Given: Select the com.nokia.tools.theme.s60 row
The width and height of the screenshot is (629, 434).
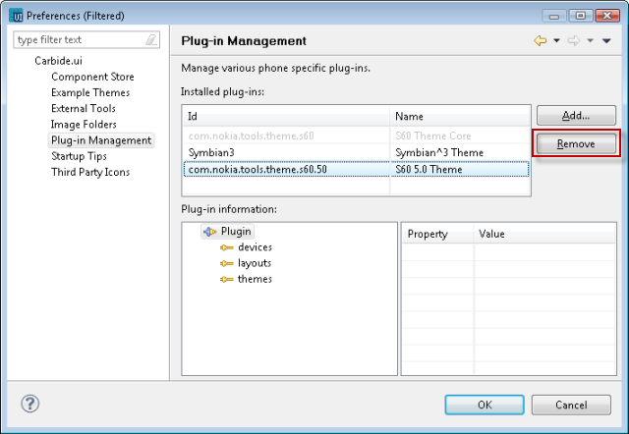Looking at the screenshot, I should [356, 136].
